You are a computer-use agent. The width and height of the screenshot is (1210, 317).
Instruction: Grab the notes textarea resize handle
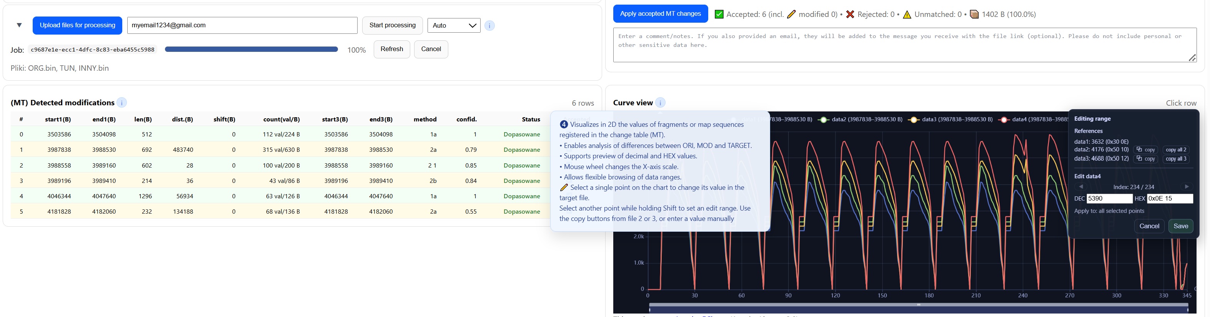pyautogui.click(x=1192, y=58)
